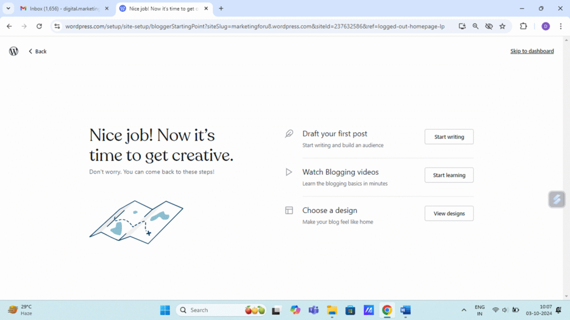Reload the current page

point(39,26)
